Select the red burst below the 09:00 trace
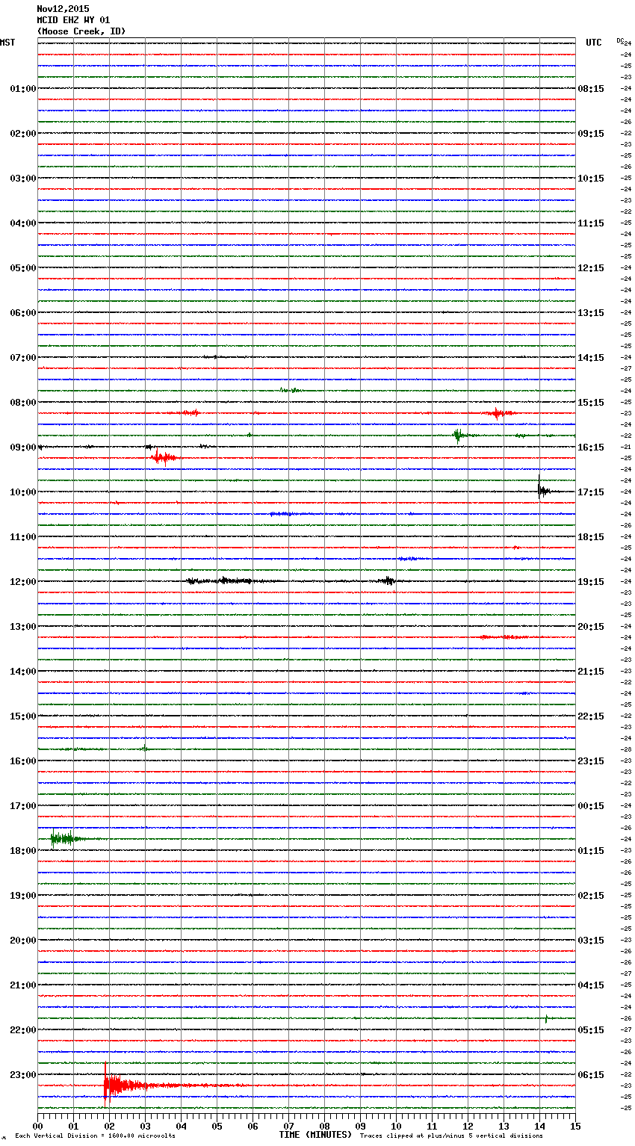635x1146 pixels. pyautogui.click(x=163, y=457)
